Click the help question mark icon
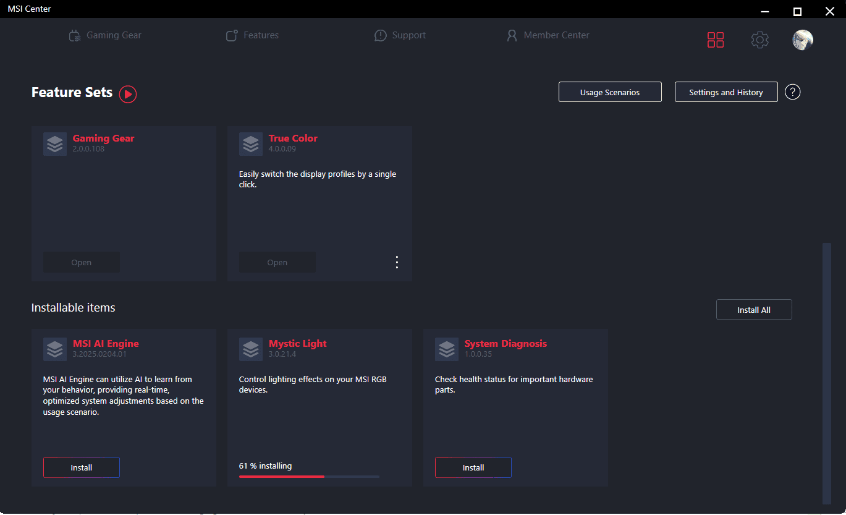Screen dimensions: 846x515 pyautogui.click(x=793, y=92)
